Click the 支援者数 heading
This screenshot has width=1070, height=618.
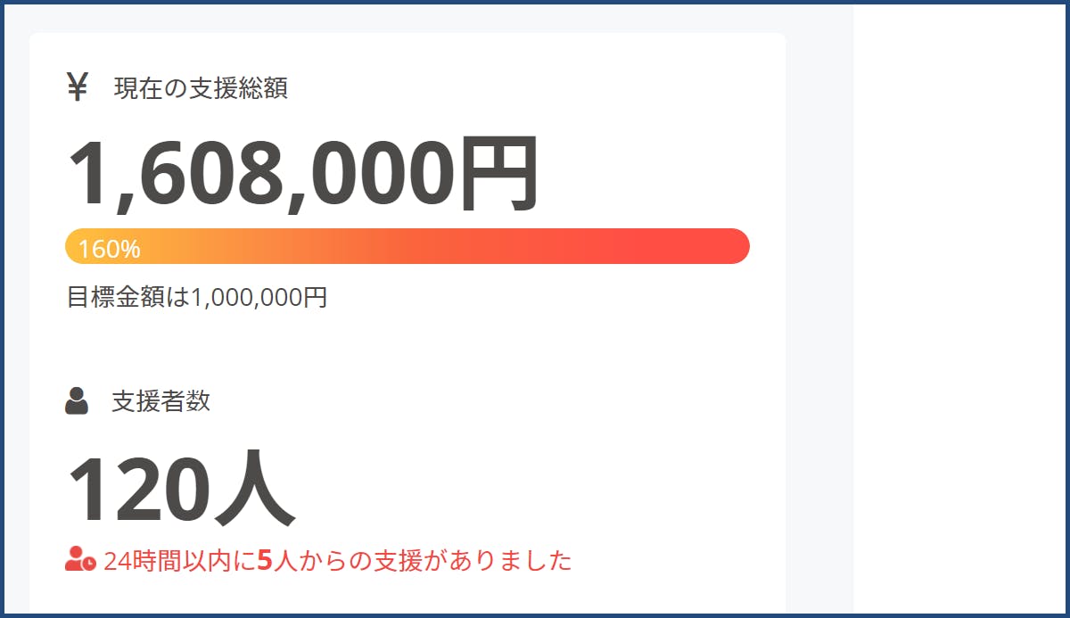(x=160, y=401)
